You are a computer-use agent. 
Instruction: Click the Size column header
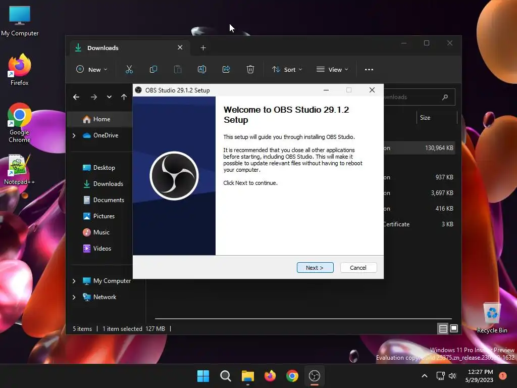[x=437, y=118]
